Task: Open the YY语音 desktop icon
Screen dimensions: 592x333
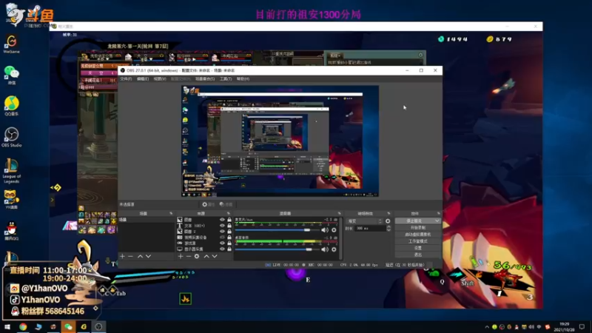Action: [10, 200]
